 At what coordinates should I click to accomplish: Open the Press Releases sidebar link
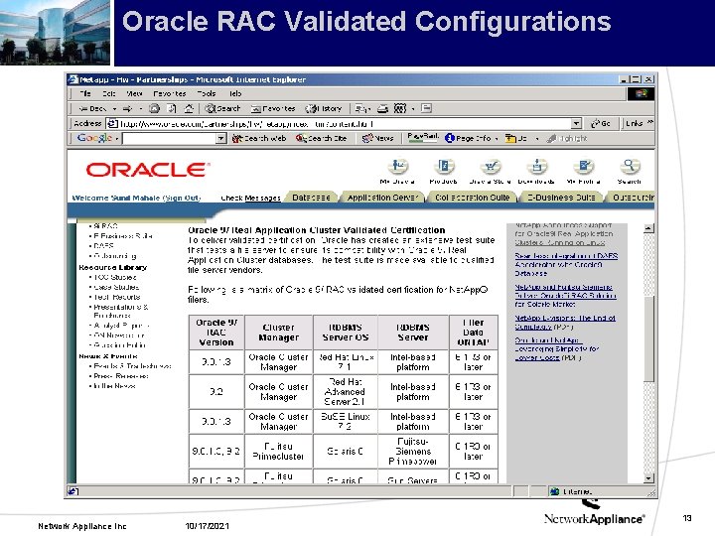(x=121, y=376)
